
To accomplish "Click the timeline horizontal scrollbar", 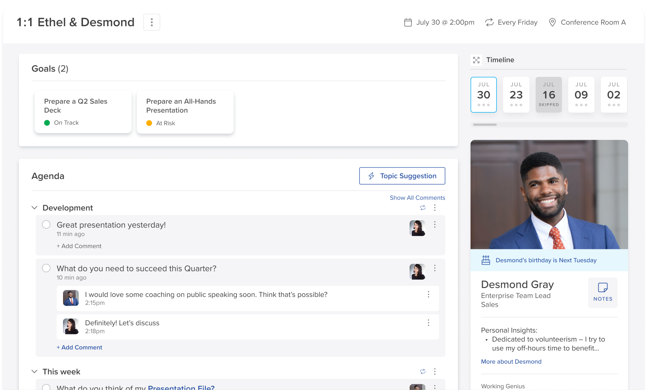I will tap(485, 125).
